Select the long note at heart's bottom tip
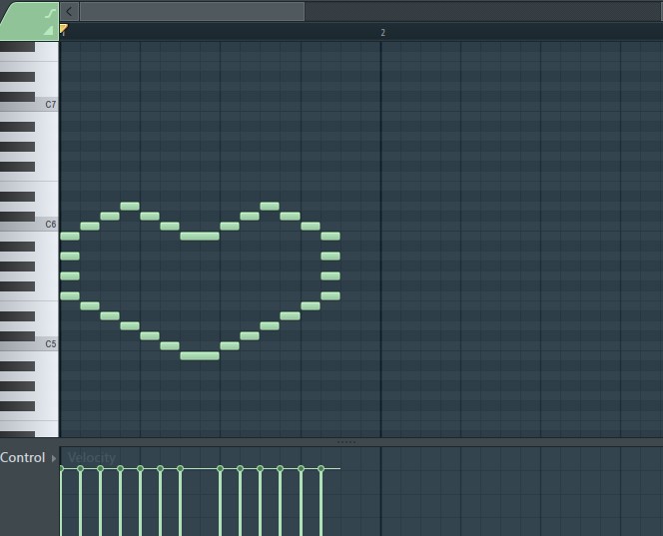The height and width of the screenshot is (536, 663). 200,355
